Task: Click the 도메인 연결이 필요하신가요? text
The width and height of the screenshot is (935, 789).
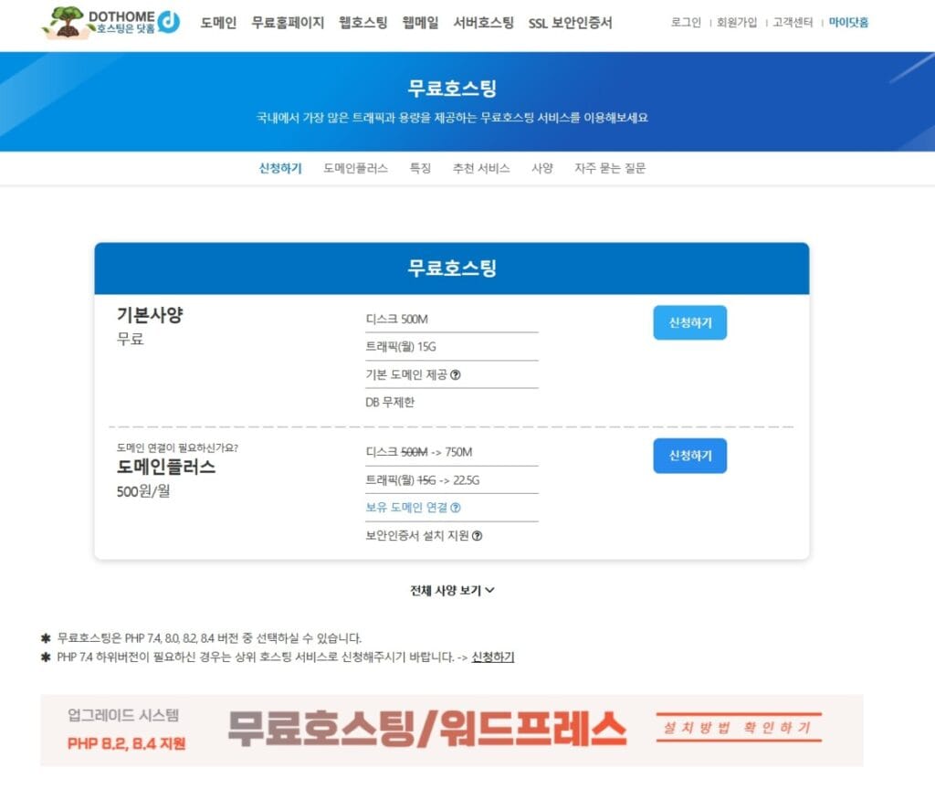Action: (x=177, y=447)
